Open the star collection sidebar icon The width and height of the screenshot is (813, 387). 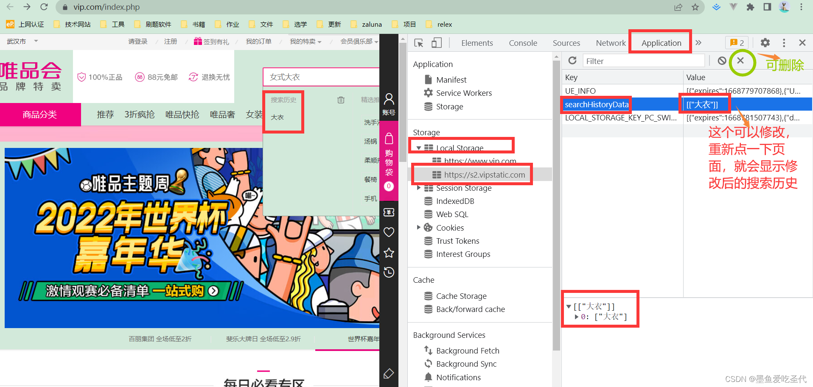[x=389, y=253]
